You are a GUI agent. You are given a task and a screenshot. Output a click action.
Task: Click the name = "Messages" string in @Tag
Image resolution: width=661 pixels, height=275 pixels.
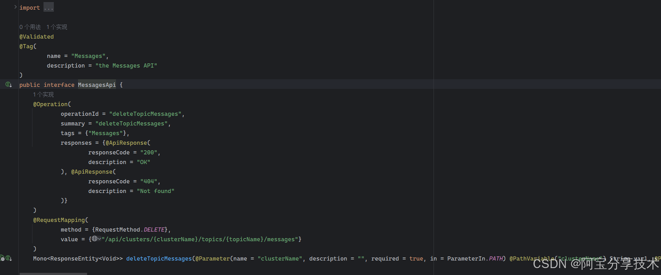pyautogui.click(x=88, y=56)
